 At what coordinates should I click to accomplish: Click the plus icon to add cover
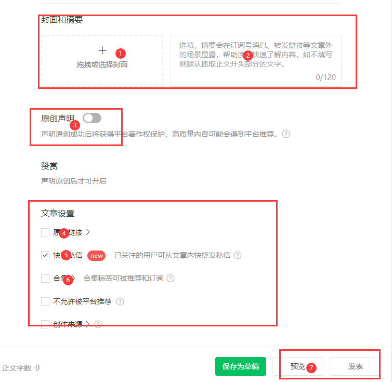pyautogui.click(x=102, y=50)
